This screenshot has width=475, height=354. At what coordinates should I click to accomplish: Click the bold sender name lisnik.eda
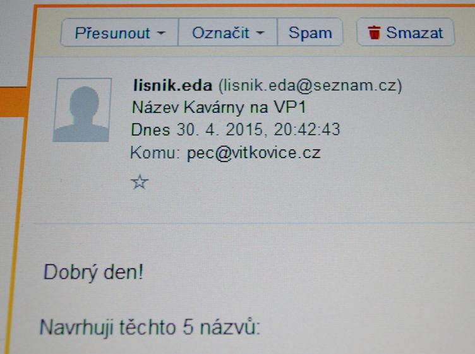172,85
